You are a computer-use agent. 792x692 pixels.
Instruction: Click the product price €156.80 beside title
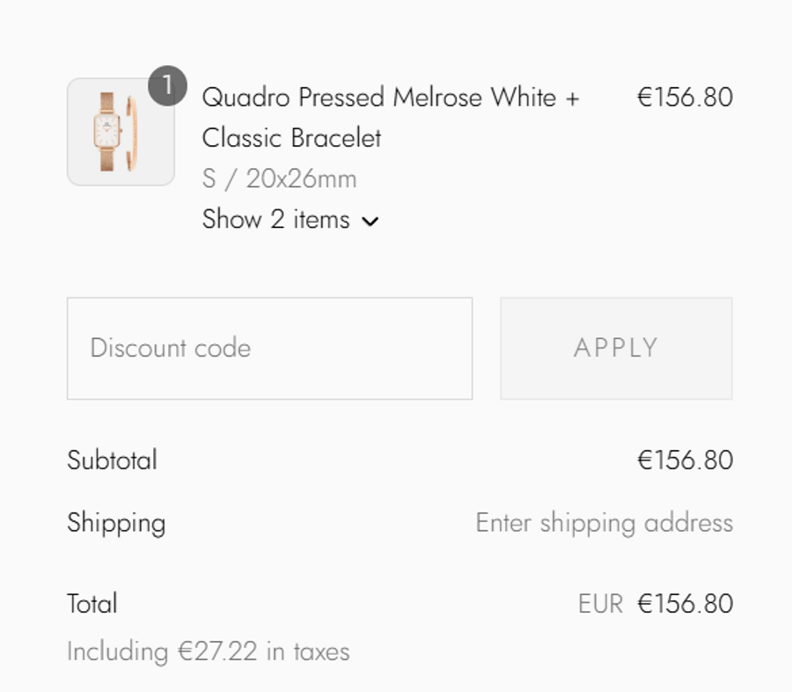tap(685, 97)
